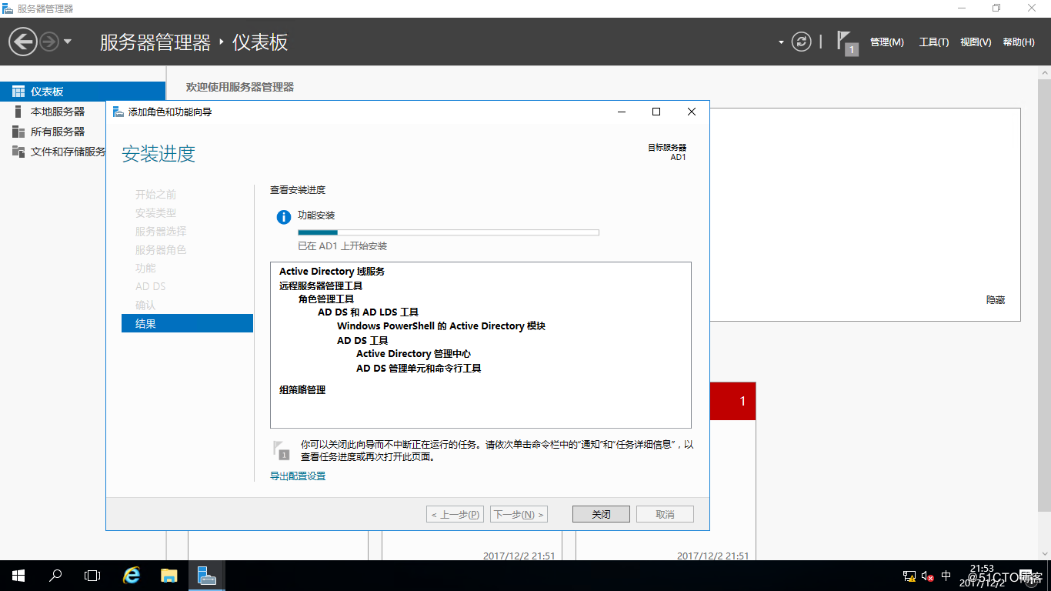This screenshot has height=591, width=1051.
Task: Click the red tile showing 1
Action: (732, 401)
